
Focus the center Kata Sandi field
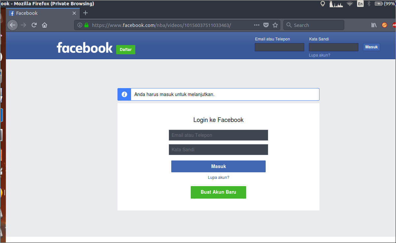click(x=218, y=150)
